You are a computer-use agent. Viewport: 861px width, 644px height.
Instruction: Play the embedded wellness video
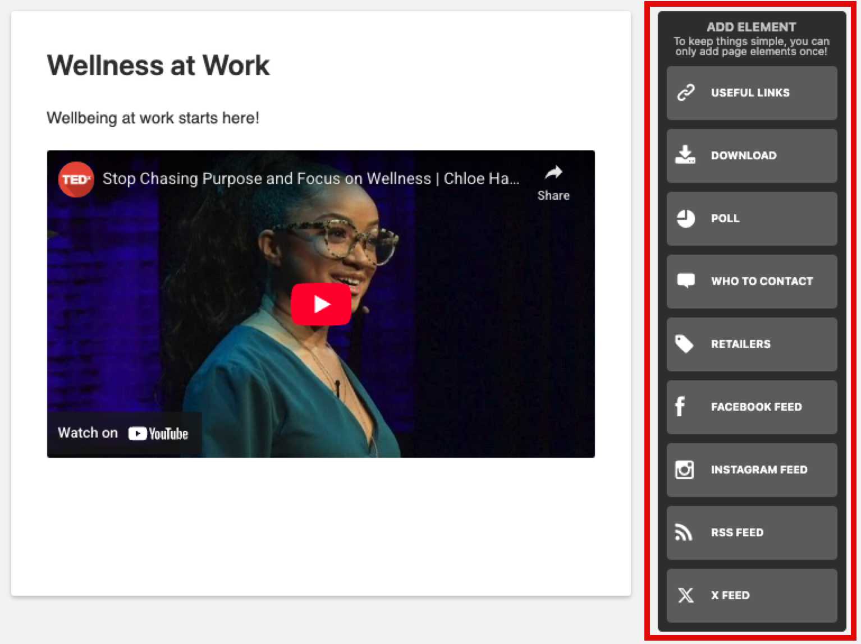[x=321, y=304]
